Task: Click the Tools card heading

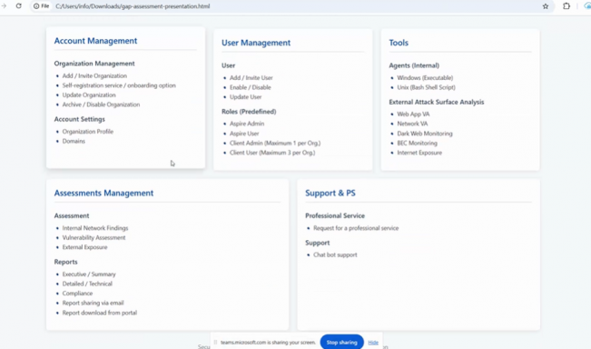Action: (x=399, y=43)
